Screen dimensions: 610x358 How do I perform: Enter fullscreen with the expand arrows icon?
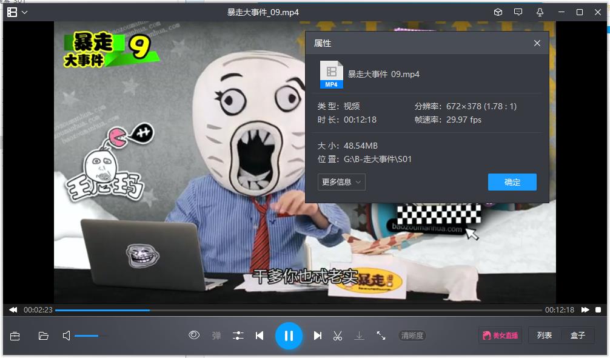tap(381, 335)
